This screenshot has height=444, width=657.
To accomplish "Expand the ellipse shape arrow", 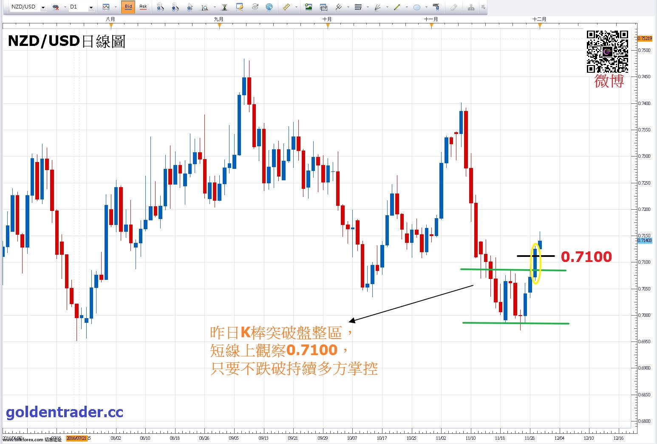I will pyautogui.click(x=426, y=7).
